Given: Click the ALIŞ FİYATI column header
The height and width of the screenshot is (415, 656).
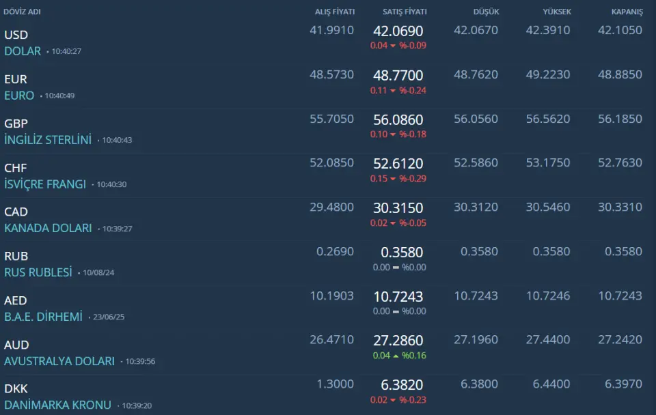Looking at the screenshot, I should [335, 12].
